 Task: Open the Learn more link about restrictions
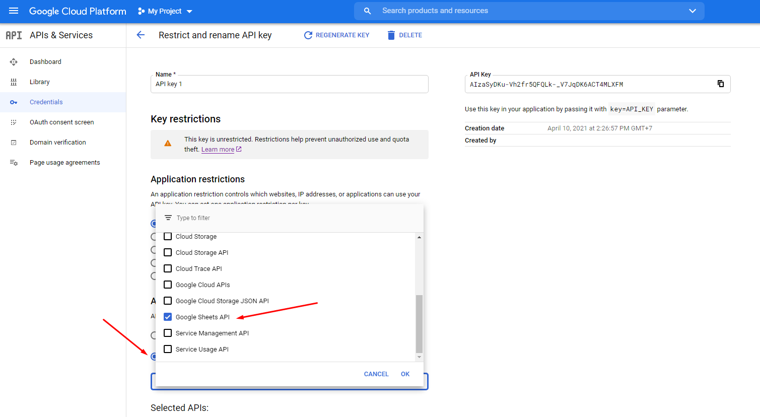point(217,149)
